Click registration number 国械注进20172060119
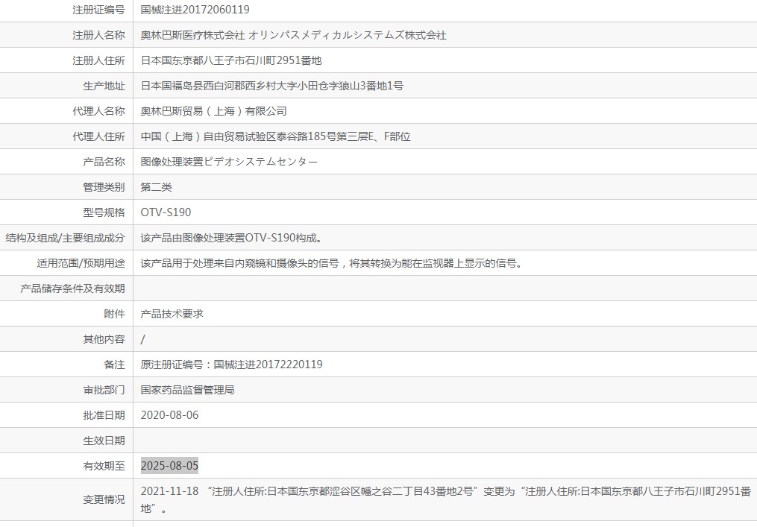Viewport: 757px width, 527px height. pyautogui.click(x=195, y=10)
